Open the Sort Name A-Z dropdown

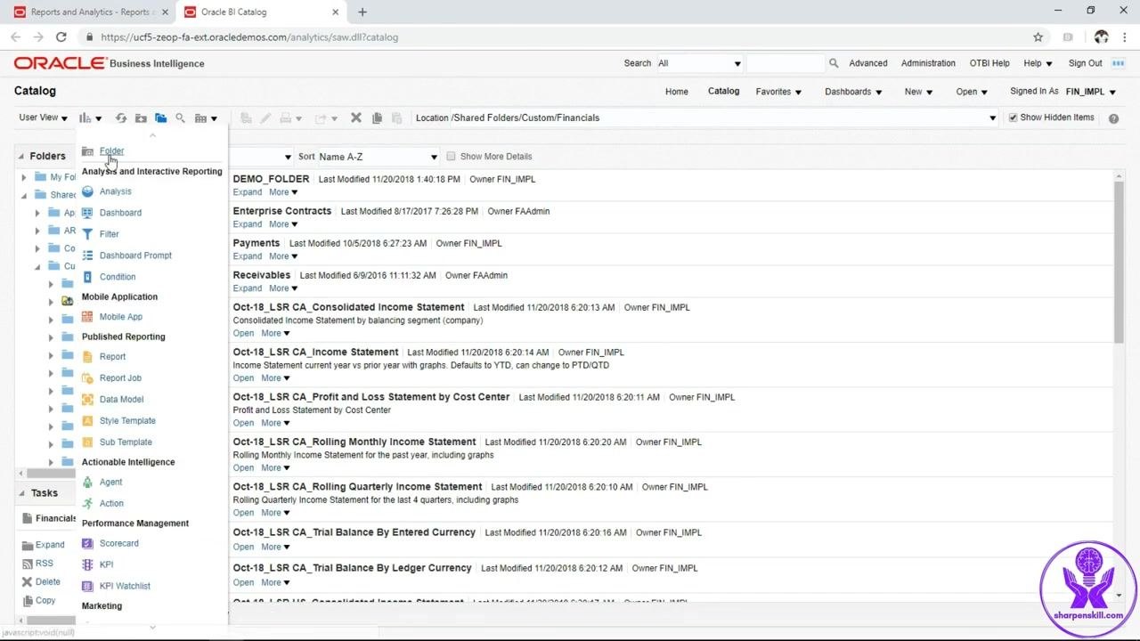click(x=379, y=157)
